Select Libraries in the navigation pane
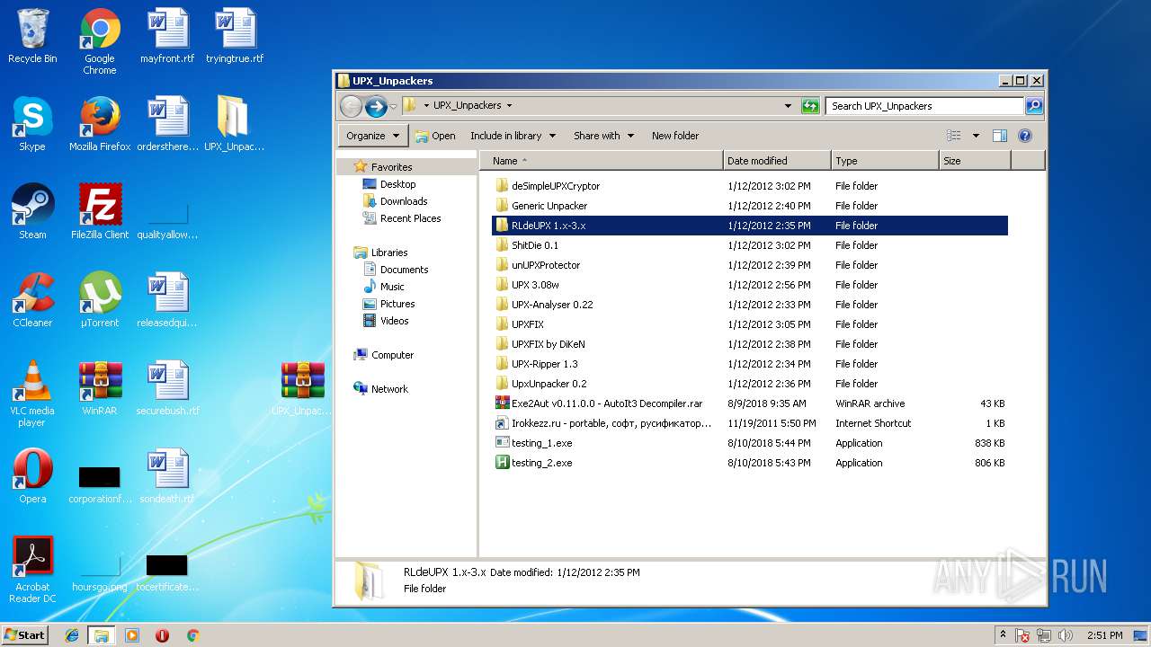1151x647 pixels. click(388, 253)
